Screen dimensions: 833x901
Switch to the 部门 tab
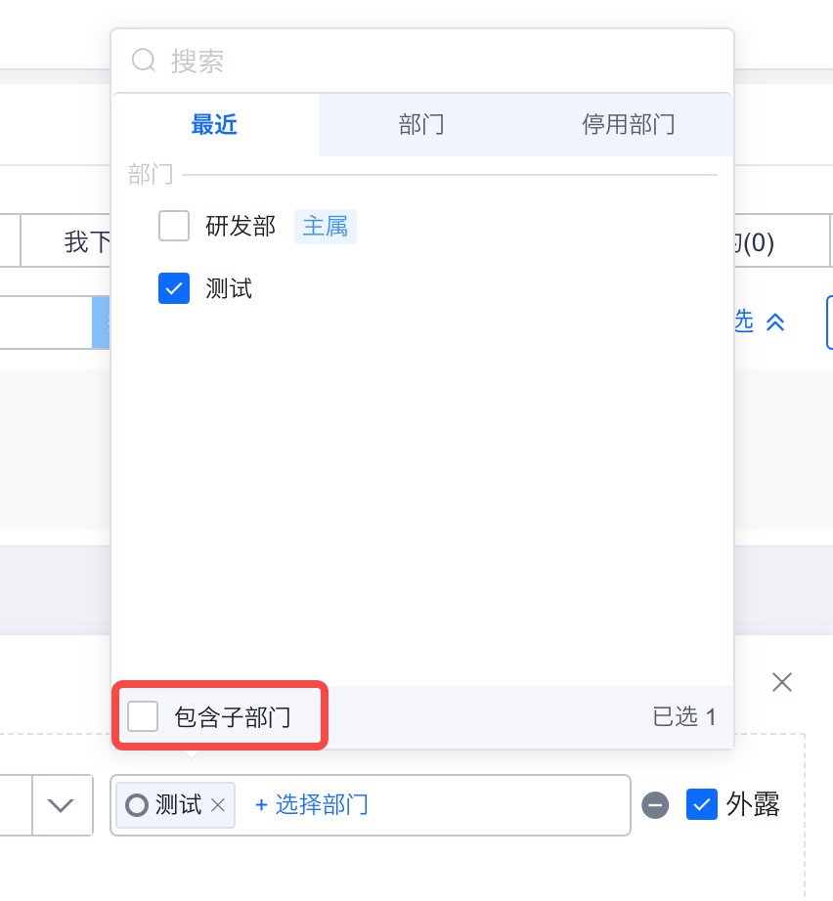[x=421, y=124]
